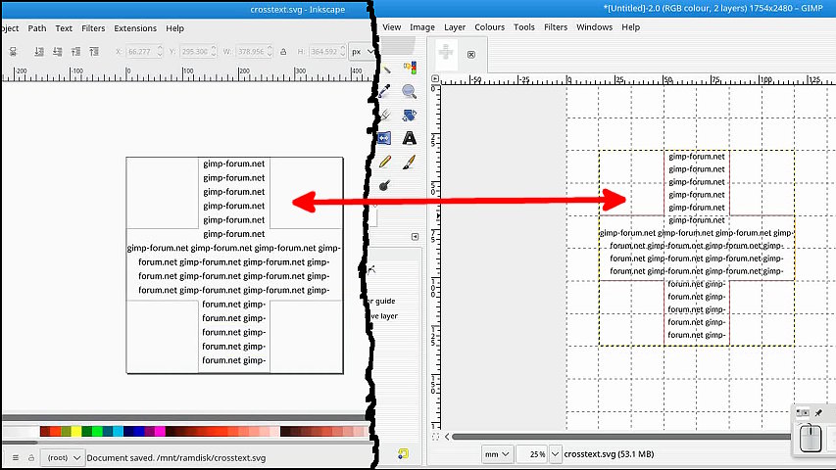Click the W field stepper arrows
Image resolution: width=836 pixels, height=470 pixels.
point(270,52)
